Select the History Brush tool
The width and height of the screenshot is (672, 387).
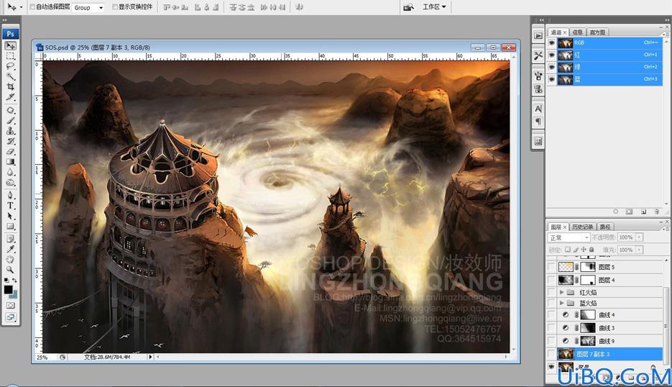(x=10, y=141)
